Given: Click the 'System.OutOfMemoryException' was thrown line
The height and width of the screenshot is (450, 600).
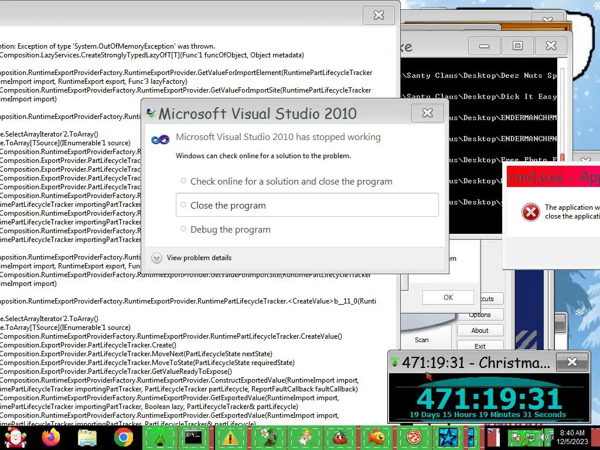Looking at the screenshot, I should coord(108,46).
